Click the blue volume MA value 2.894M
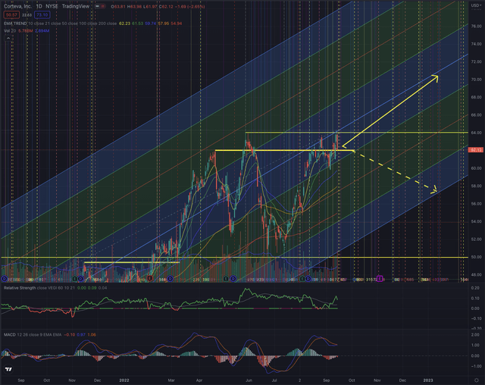Viewport: 485px width, 385px height. pos(42,31)
